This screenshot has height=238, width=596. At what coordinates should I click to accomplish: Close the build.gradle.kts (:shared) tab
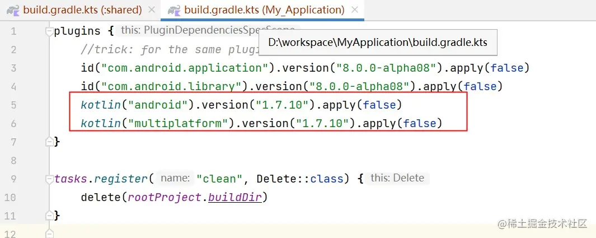[152, 10]
